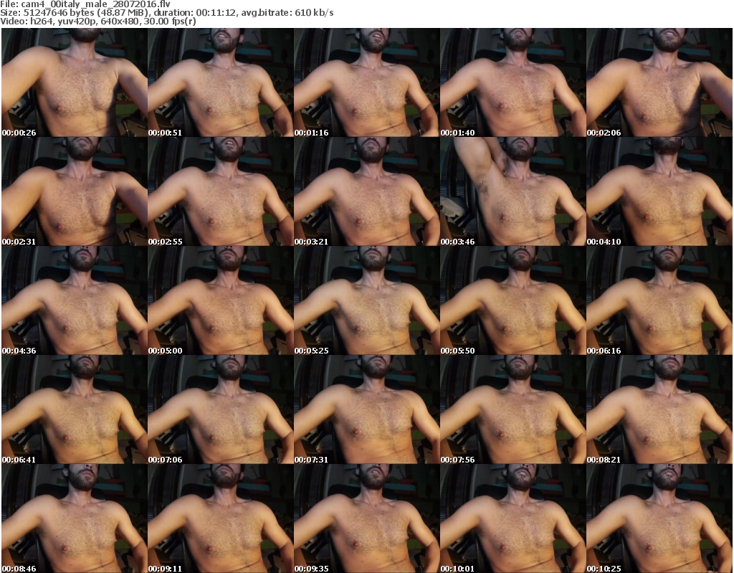
Task: Click the frame rate text '30.00 fps(r)'
Action: 169,21
